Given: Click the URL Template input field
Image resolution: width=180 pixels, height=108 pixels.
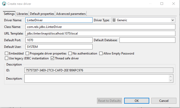Looking at the screenshot, I should coord(100,34).
